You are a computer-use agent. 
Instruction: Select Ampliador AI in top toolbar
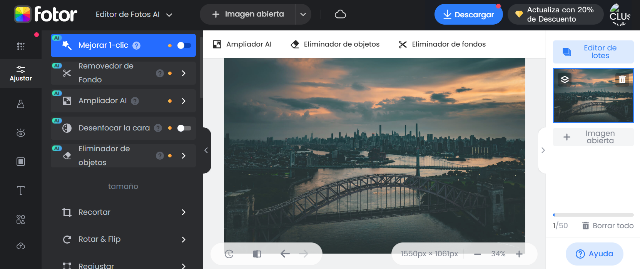242,44
